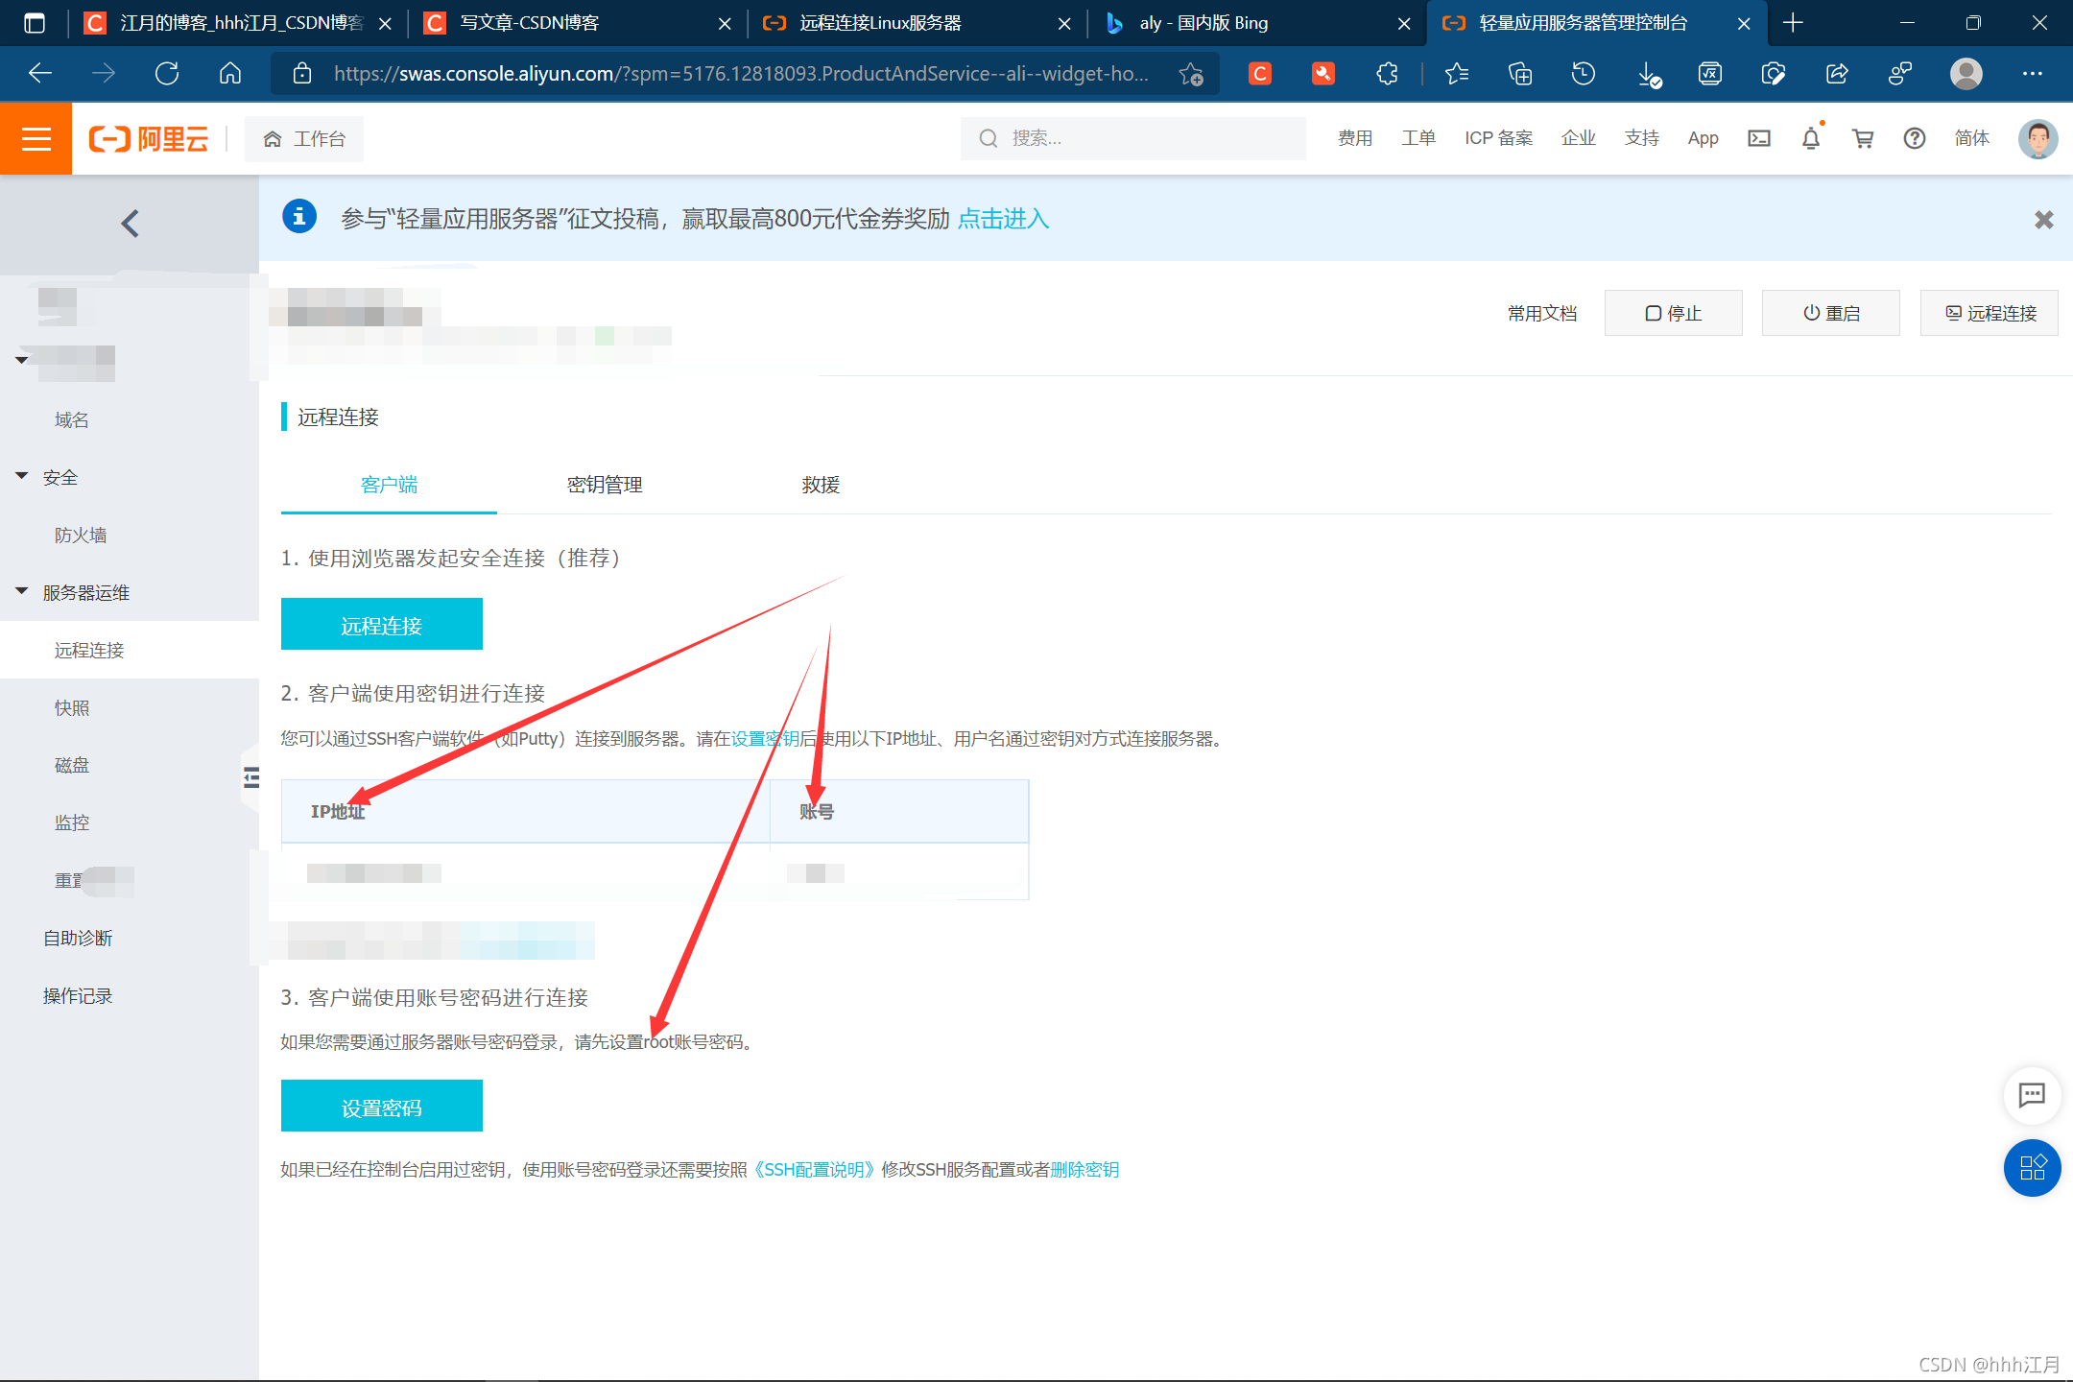
Task: Open the floating chat feedback icon
Action: [2032, 1095]
